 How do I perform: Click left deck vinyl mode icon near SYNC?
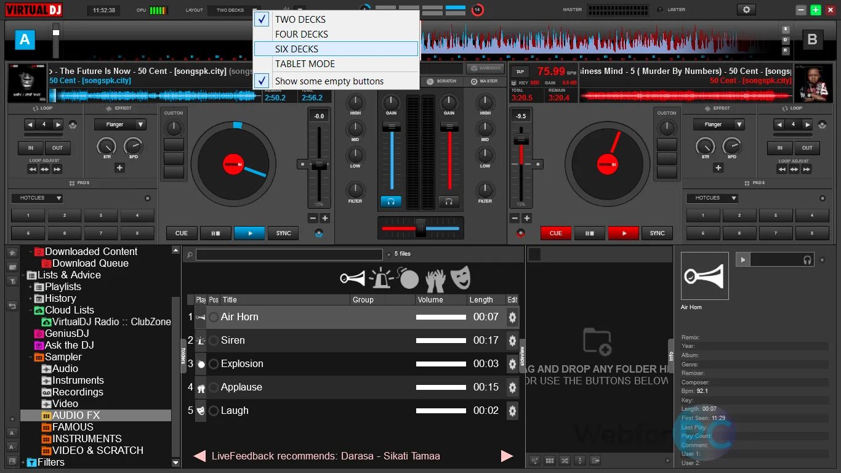(x=318, y=233)
